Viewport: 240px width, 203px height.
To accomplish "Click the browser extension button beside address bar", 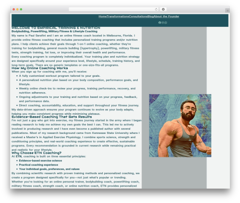I will pyautogui.click(x=163, y=9).
